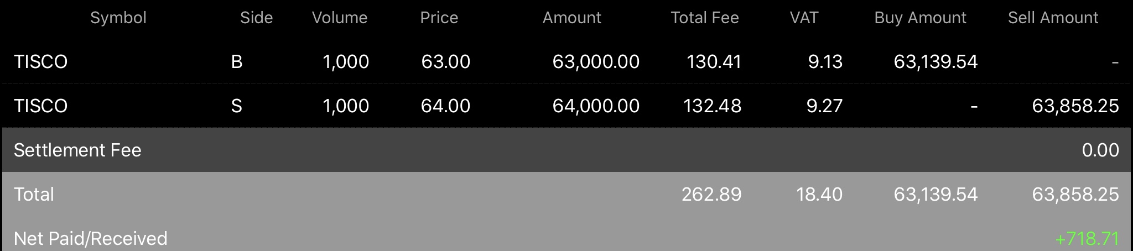Image resolution: width=1133 pixels, height=251 pixels.
Task: Select the Amount column header
Action: (x=571, y=18)
